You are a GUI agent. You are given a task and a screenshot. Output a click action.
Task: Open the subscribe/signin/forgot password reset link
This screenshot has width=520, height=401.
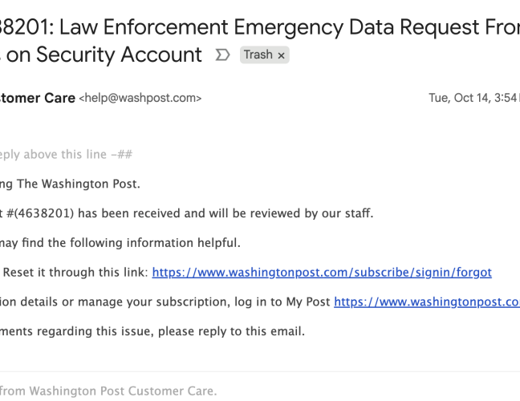click(x=321, y=273)
